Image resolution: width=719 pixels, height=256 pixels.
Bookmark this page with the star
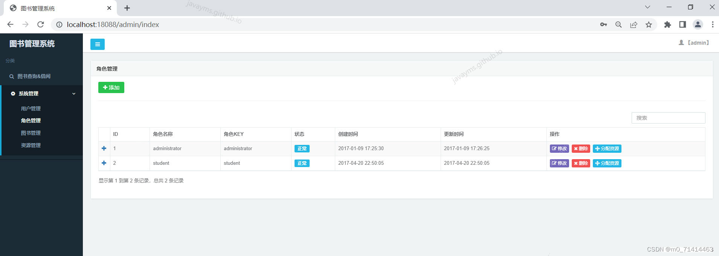(649, 24)
